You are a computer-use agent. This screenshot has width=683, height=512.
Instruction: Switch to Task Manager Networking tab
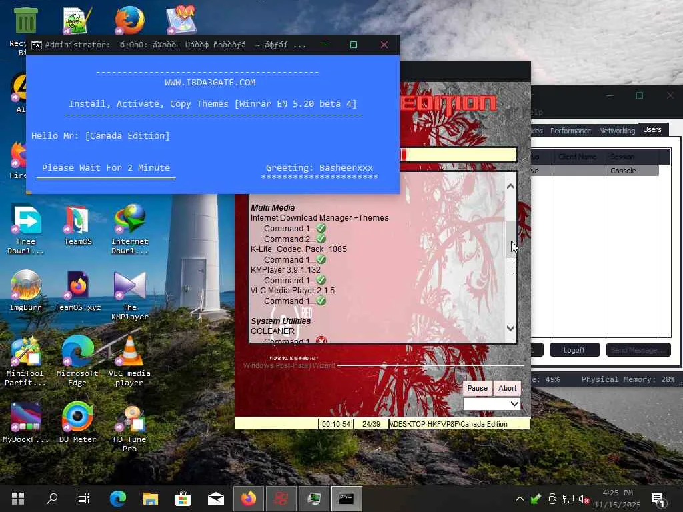click(x=617, y=131)
